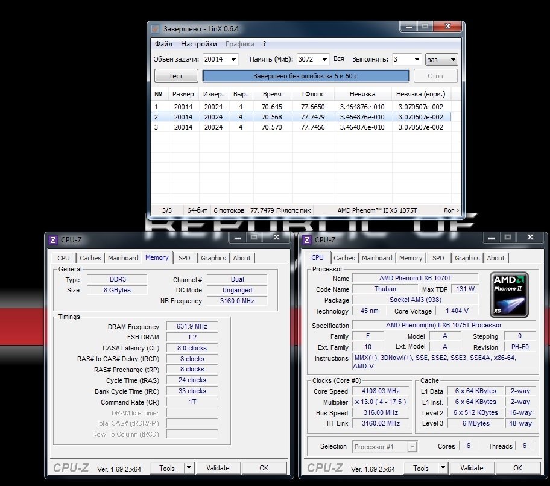Viewport: 550px width, 486px height.
Task: Click Tools button in right CPU-Z window
Action: (421, 468)
